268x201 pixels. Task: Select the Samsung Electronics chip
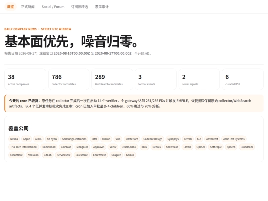point(74,139)
